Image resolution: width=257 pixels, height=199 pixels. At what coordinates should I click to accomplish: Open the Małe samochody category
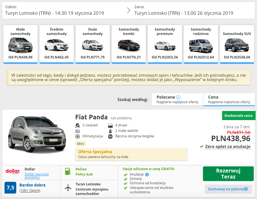coord(20,44)
